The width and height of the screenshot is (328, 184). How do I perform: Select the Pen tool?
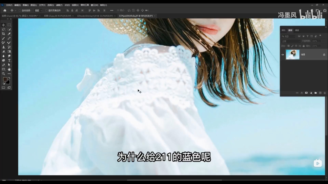[x=4, y=65]
